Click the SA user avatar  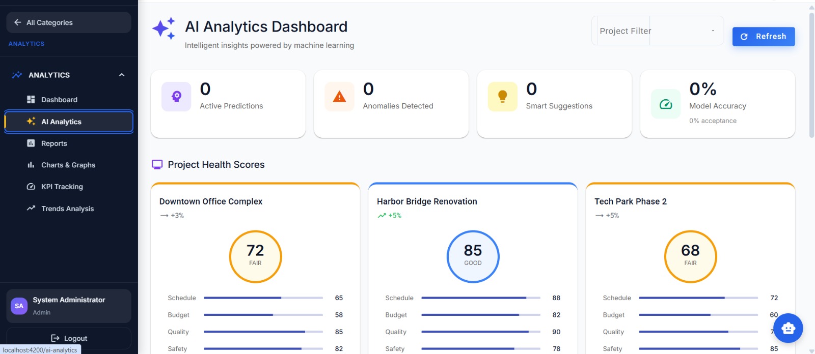pos(19,306)
